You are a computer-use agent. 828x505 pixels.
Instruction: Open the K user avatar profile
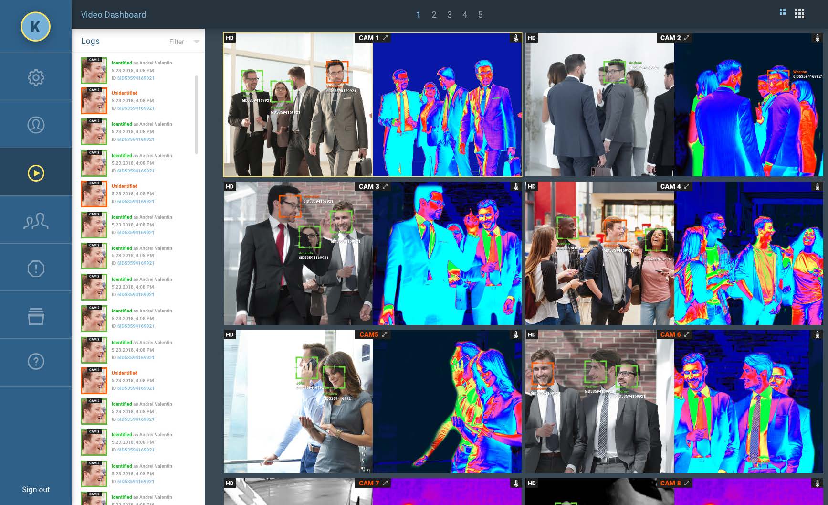35,27
